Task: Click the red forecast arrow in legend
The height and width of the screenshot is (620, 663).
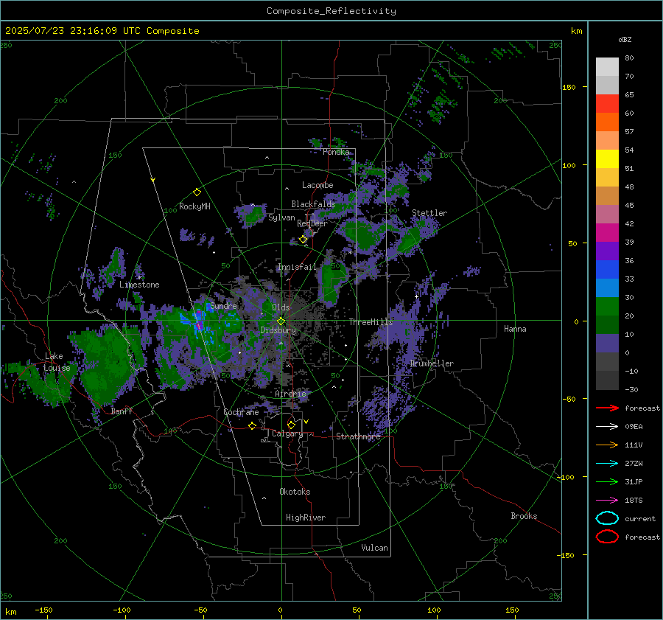Action: (607, 408)
